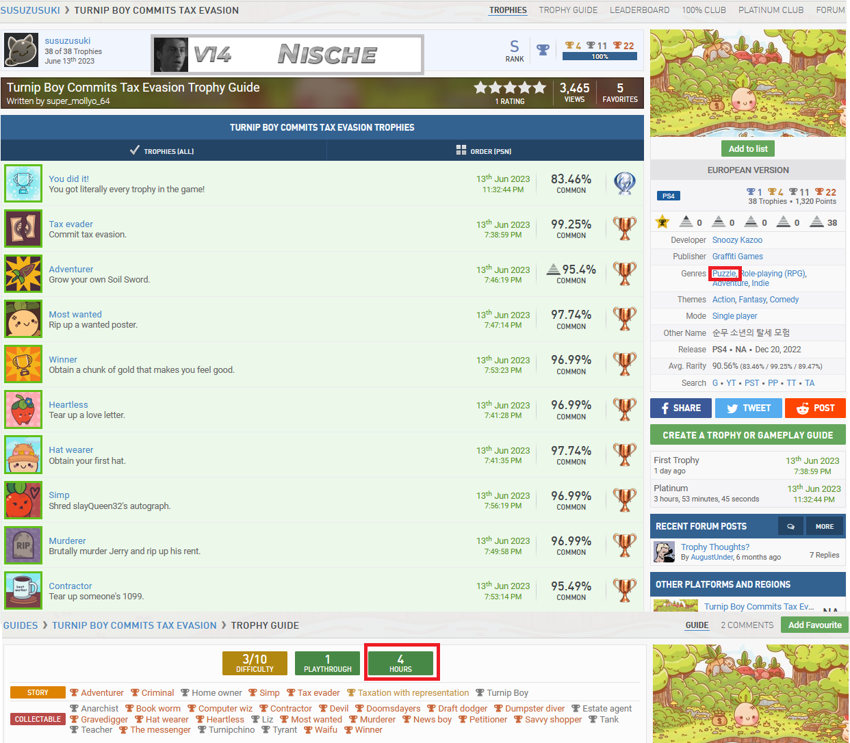This screenshot has width=850, height=743.
Task: Open the Role-playing (RPG) genre link
Action: tap(773, 274)
